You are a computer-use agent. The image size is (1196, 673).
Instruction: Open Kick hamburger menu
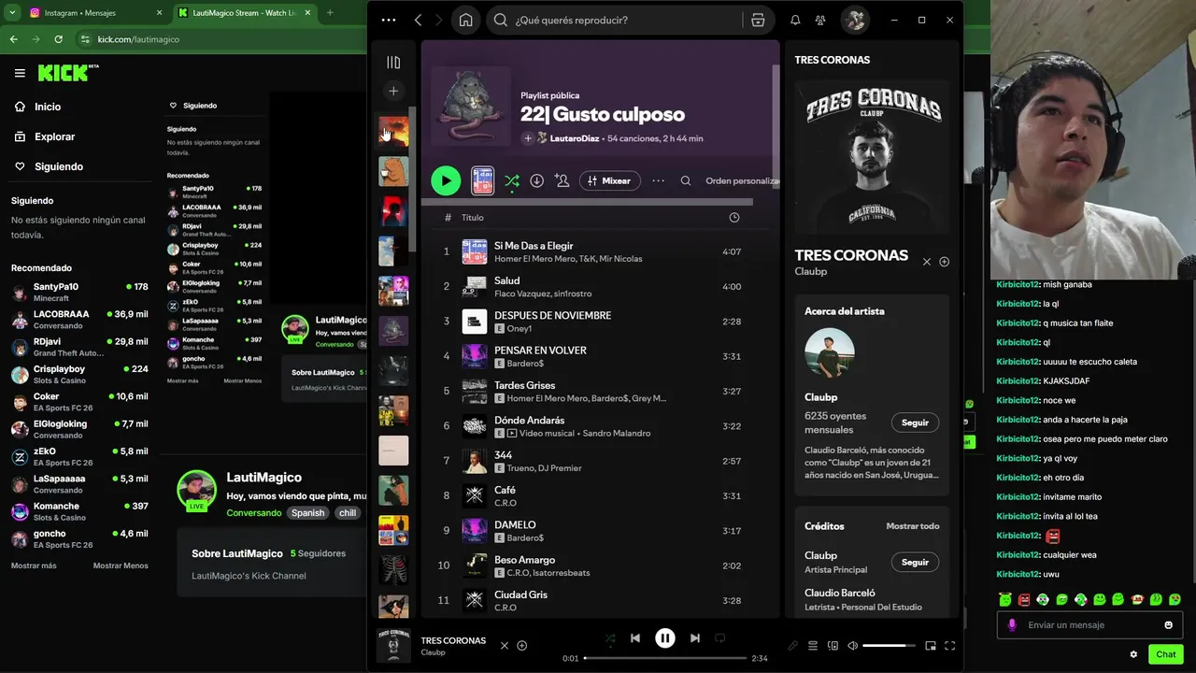(20, 73)
